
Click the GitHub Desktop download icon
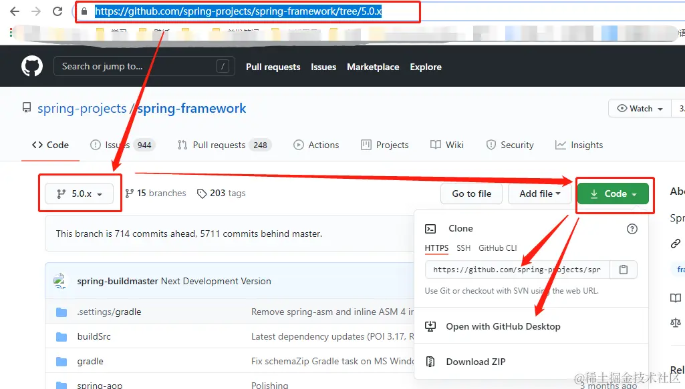(x=430, y=326)
